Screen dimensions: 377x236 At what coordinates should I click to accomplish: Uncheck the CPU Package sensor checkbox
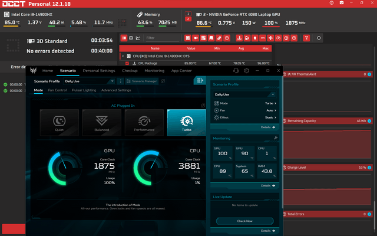(127, 63)
